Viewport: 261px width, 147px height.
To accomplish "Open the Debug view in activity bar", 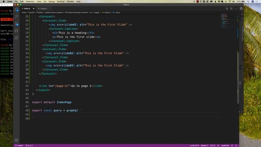I will [16, 31].
